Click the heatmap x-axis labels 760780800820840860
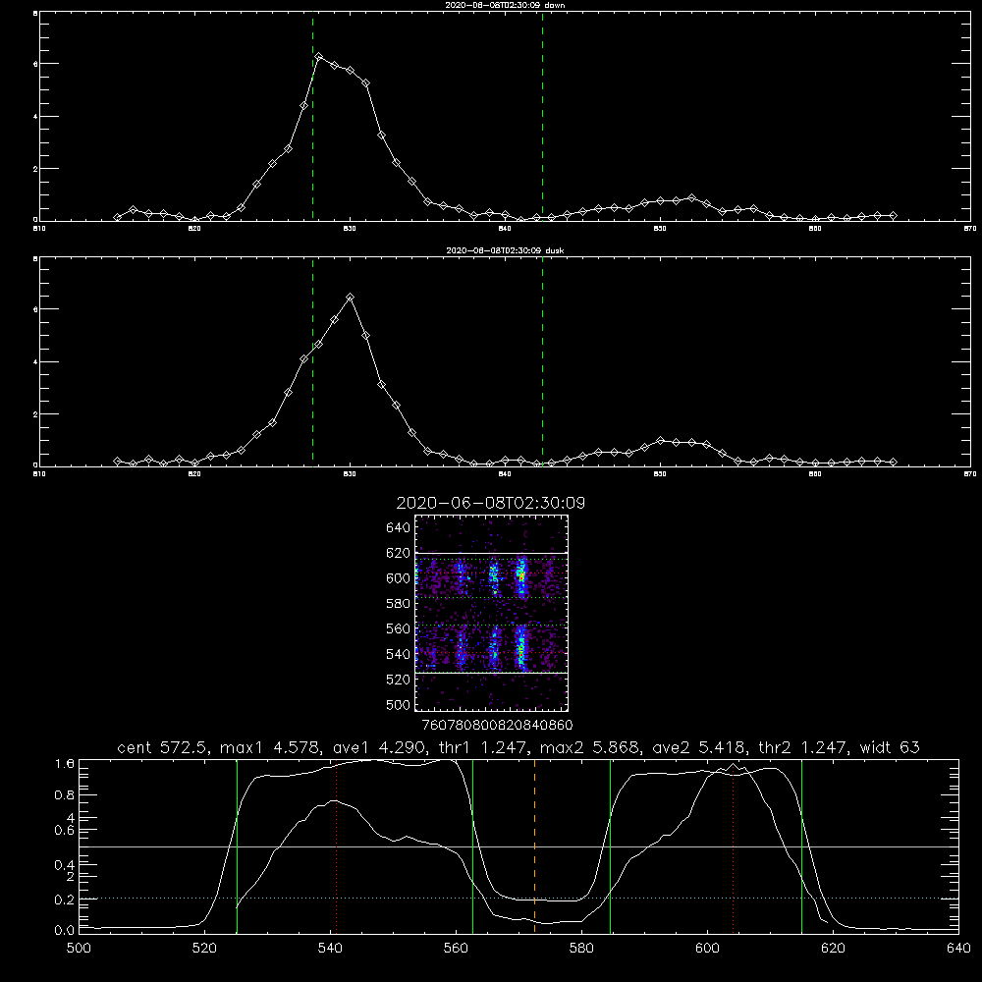 tap(497, 725)
